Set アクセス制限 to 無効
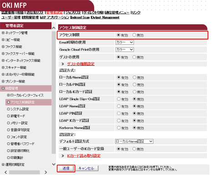 (x=134, y=35)
